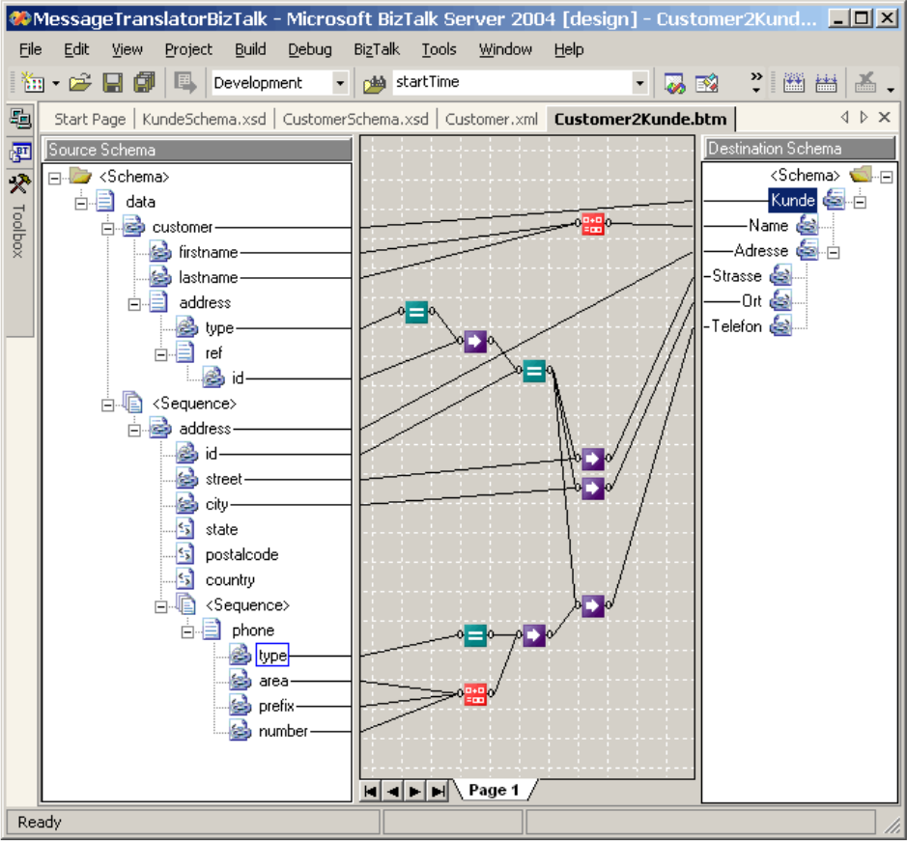This screenshot has height=841, width=907.
Task: Open the File menu
Action: click(x=30, y=50)
